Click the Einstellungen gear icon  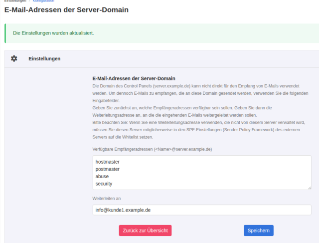[x=14, y=59]
